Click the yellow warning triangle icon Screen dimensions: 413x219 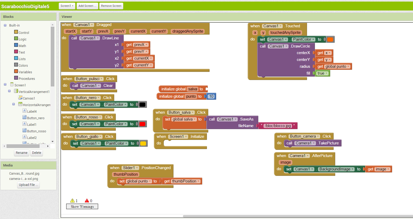72,201
